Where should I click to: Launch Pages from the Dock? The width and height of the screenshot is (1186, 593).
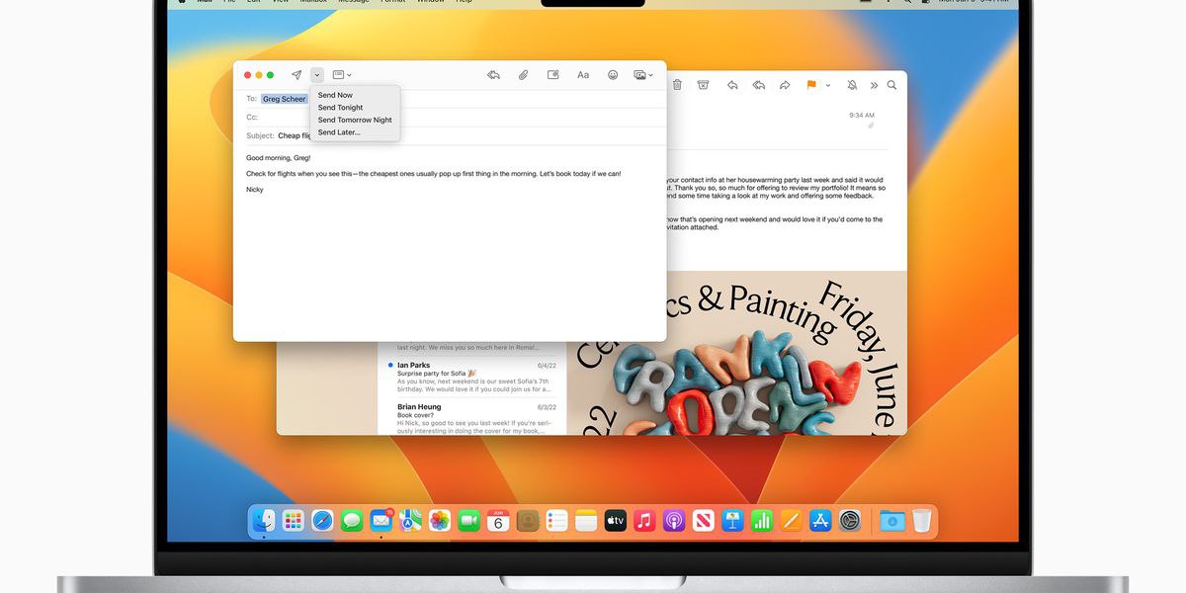(792, 521)
